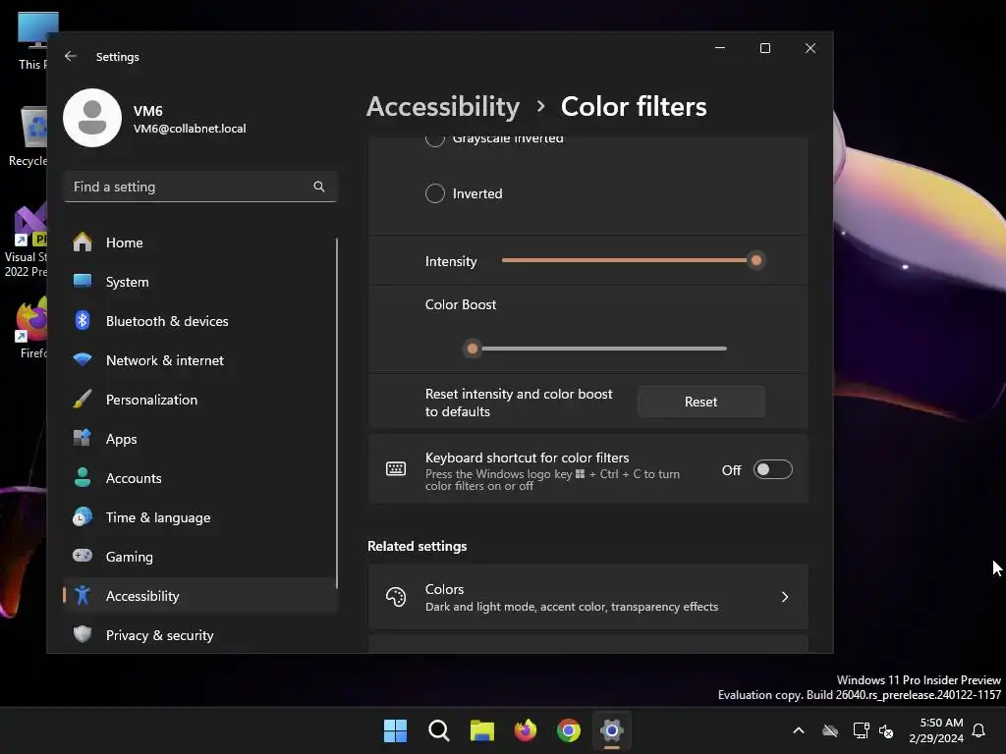This screenshot has width=1006, height=754.
Task: Select the Firefox desktop shortcut
Action: tap(30, 328)
